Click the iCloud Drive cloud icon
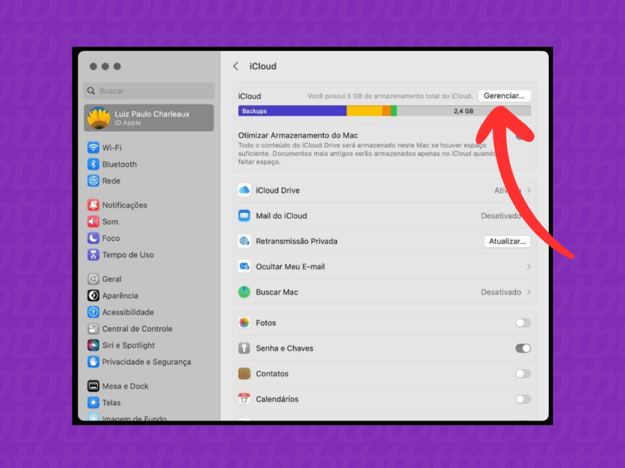Image resolution: width=625 pixels, height=468 pixels. 244,190
